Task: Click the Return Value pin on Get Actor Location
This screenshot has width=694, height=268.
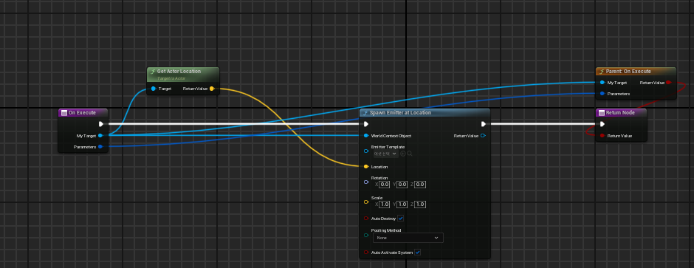Action: (x=212, y=89)
